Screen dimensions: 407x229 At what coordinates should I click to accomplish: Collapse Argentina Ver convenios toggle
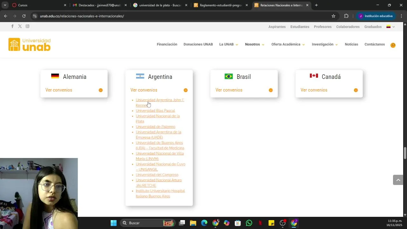[x=186, y=90]
